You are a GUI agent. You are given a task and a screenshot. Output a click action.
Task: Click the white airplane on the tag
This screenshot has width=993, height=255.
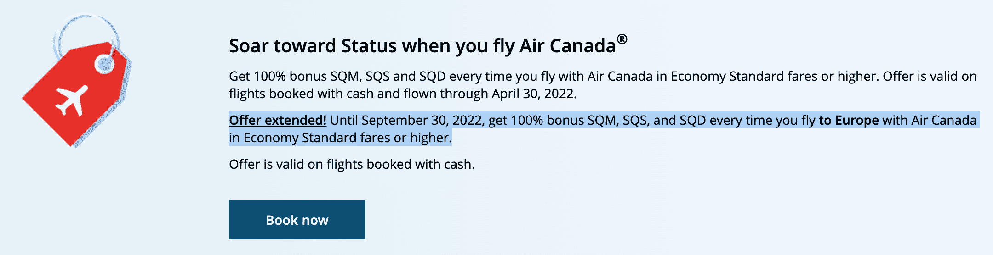click(71, 100)
